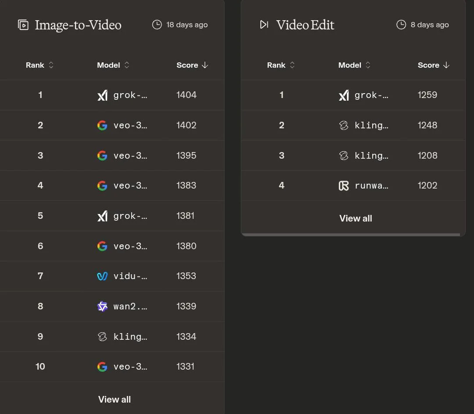This screenshot has width=474, height=414.
Task: Open kling model scoring 1208
Action: (x=372, y=156)
